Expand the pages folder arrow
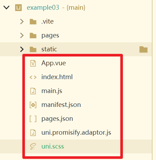Screen dimensions: 156x160 coord(22,35)
